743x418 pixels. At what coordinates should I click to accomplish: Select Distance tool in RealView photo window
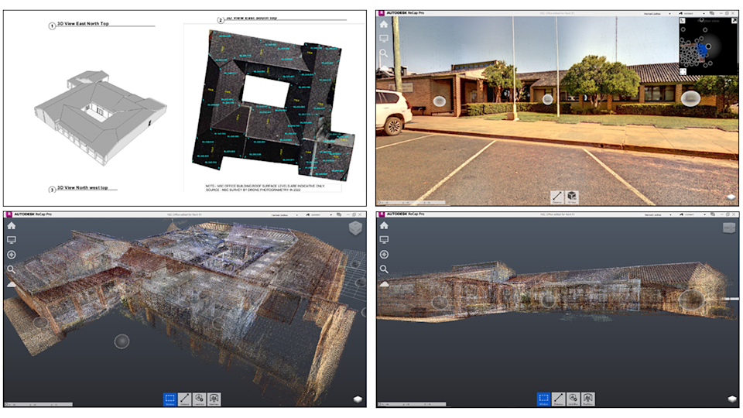[x=557, y=197]
